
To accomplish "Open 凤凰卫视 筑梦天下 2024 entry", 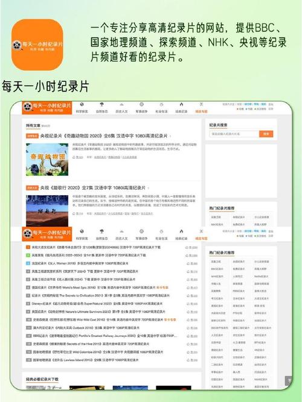I will [x=85, y=271].
